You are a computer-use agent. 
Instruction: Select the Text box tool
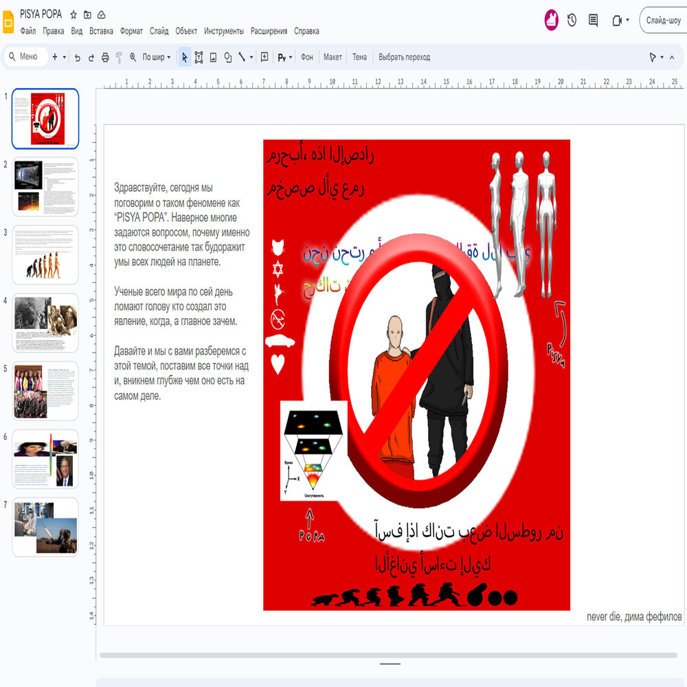[x=199, y=58]
